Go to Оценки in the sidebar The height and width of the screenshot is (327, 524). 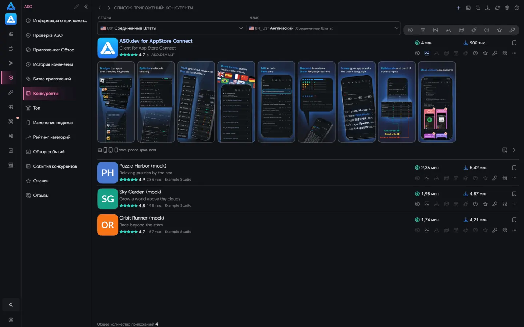pyautogui.click(x=56, y=181)
